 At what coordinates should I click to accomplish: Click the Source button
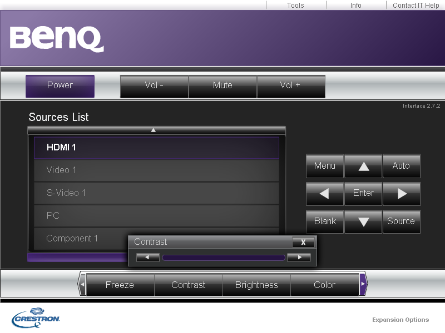(x=402, y=221)
